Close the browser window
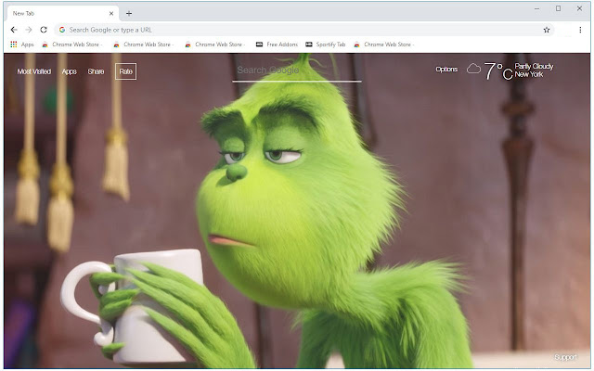Screen dimensions: 594x371 point(579,8)
